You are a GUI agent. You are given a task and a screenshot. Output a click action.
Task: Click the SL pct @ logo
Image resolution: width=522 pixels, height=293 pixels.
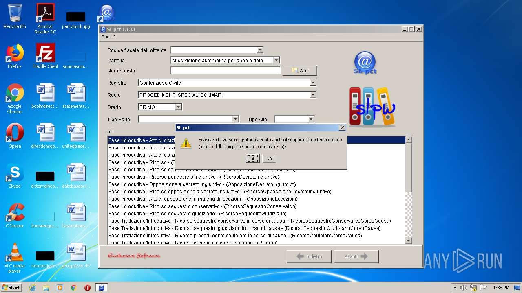(365, 63)
